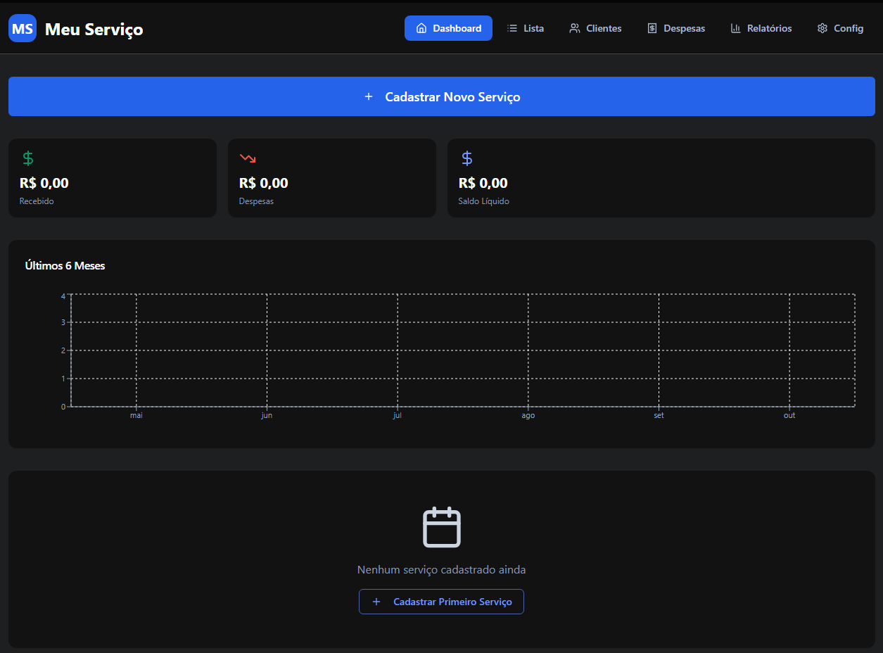The height and width of the screenshot is (653, 883).
Task: Go to the Clientes tab
Action: point(595,28)
